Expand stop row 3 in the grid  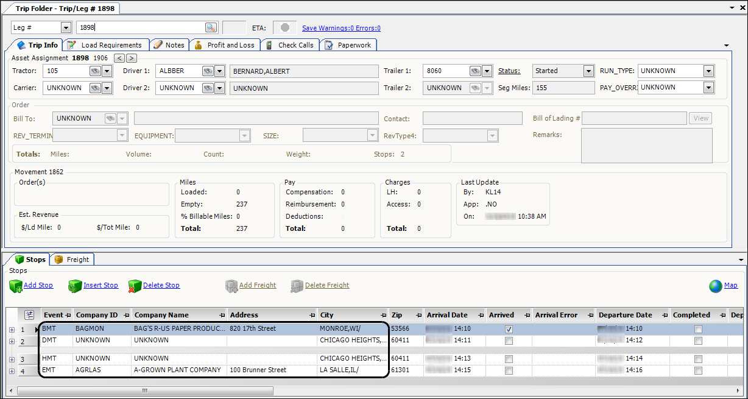(12, 359)
